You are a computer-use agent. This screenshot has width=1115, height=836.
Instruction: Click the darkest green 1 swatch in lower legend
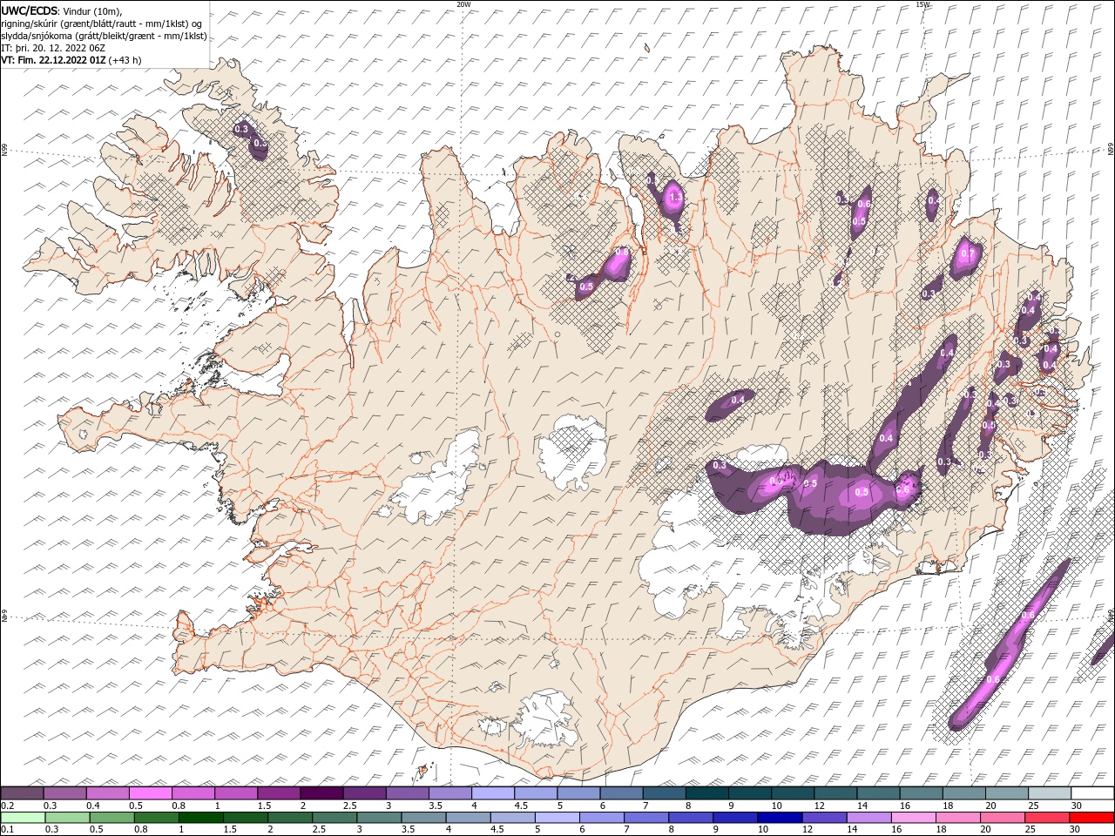(200, 818)
